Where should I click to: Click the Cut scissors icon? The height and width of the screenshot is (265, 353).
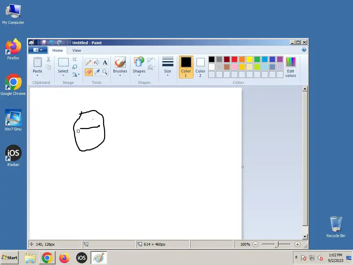(x=48, y=59)
